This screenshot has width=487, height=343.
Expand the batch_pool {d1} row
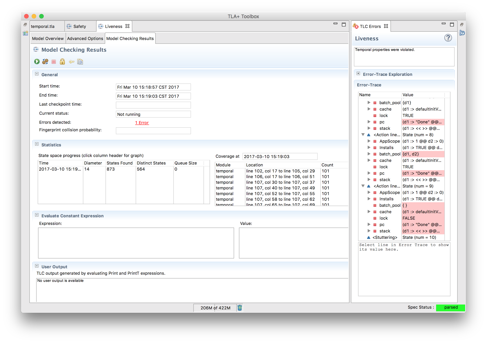point(369,103)
